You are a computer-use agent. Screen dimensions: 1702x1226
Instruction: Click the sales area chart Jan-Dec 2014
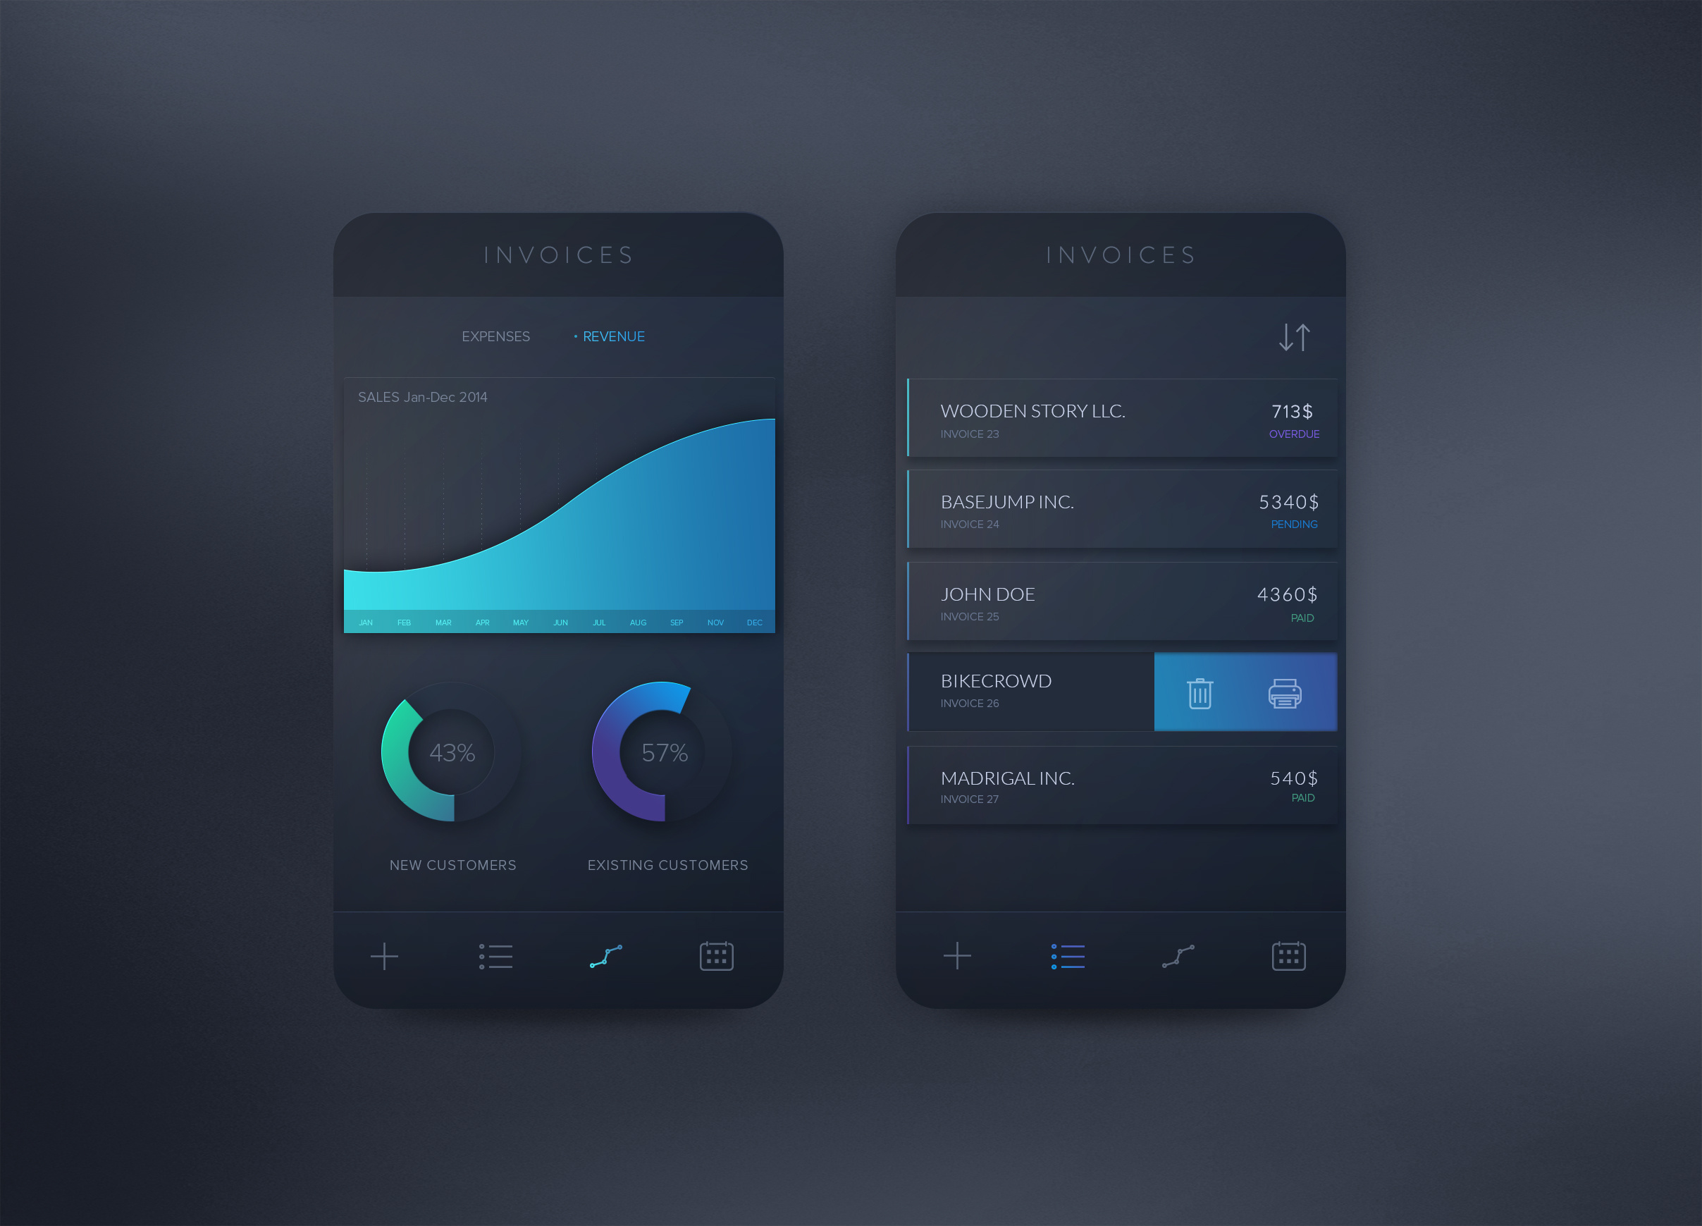[562, 509]
